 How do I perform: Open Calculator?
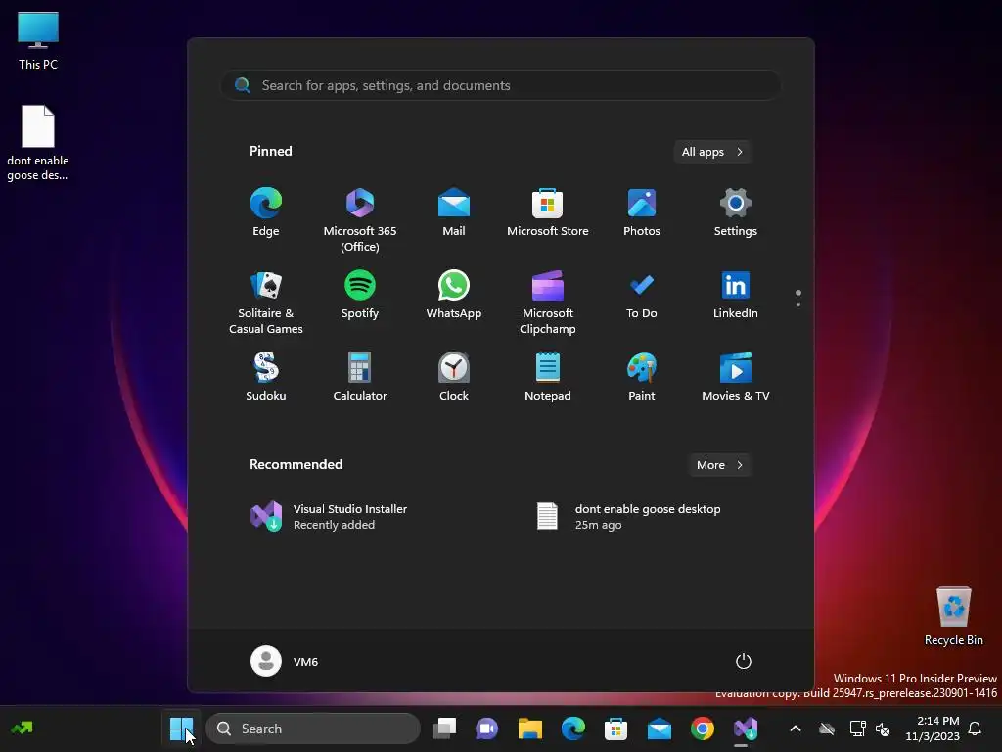[360, 377]
